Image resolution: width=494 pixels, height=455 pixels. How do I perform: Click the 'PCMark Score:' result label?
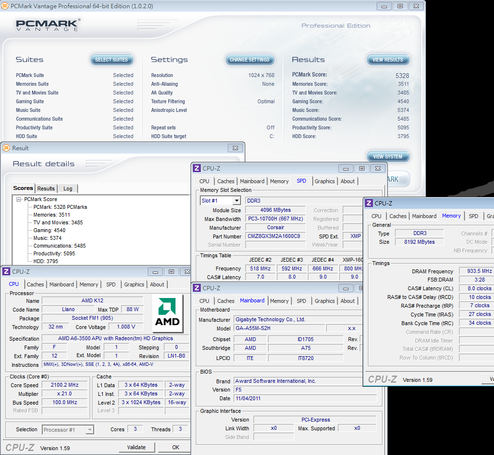(309, 75)
